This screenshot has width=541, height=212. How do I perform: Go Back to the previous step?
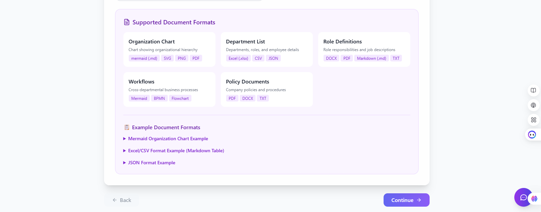coord(122,200)
